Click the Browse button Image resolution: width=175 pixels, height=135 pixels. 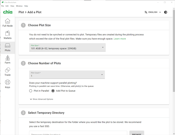pyautogui.click(x=136, y=133)
